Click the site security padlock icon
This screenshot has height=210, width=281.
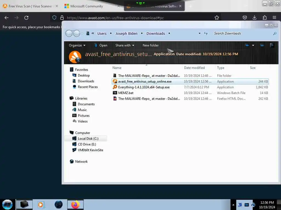(x=62, y=17)
